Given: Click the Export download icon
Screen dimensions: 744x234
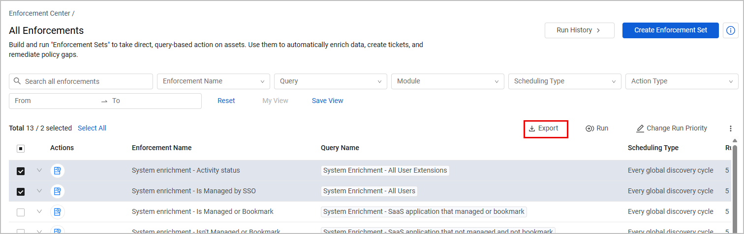Looking at the screenshot, I should coord(532,129).
